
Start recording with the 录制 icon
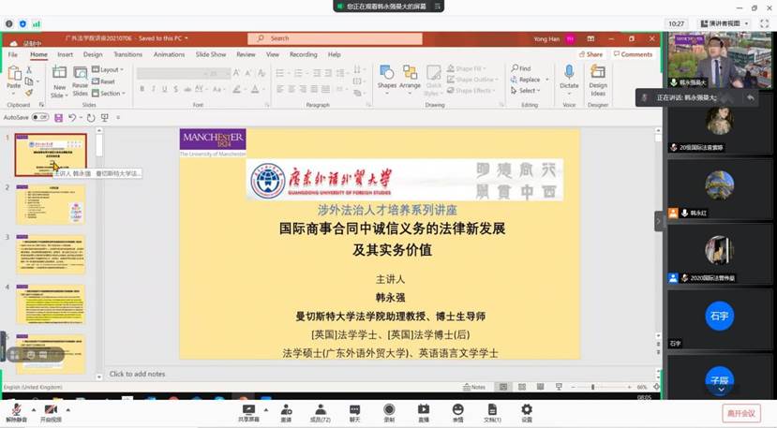coord(389,410)
